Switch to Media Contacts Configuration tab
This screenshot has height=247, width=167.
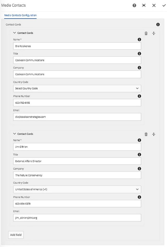[20, 15]
